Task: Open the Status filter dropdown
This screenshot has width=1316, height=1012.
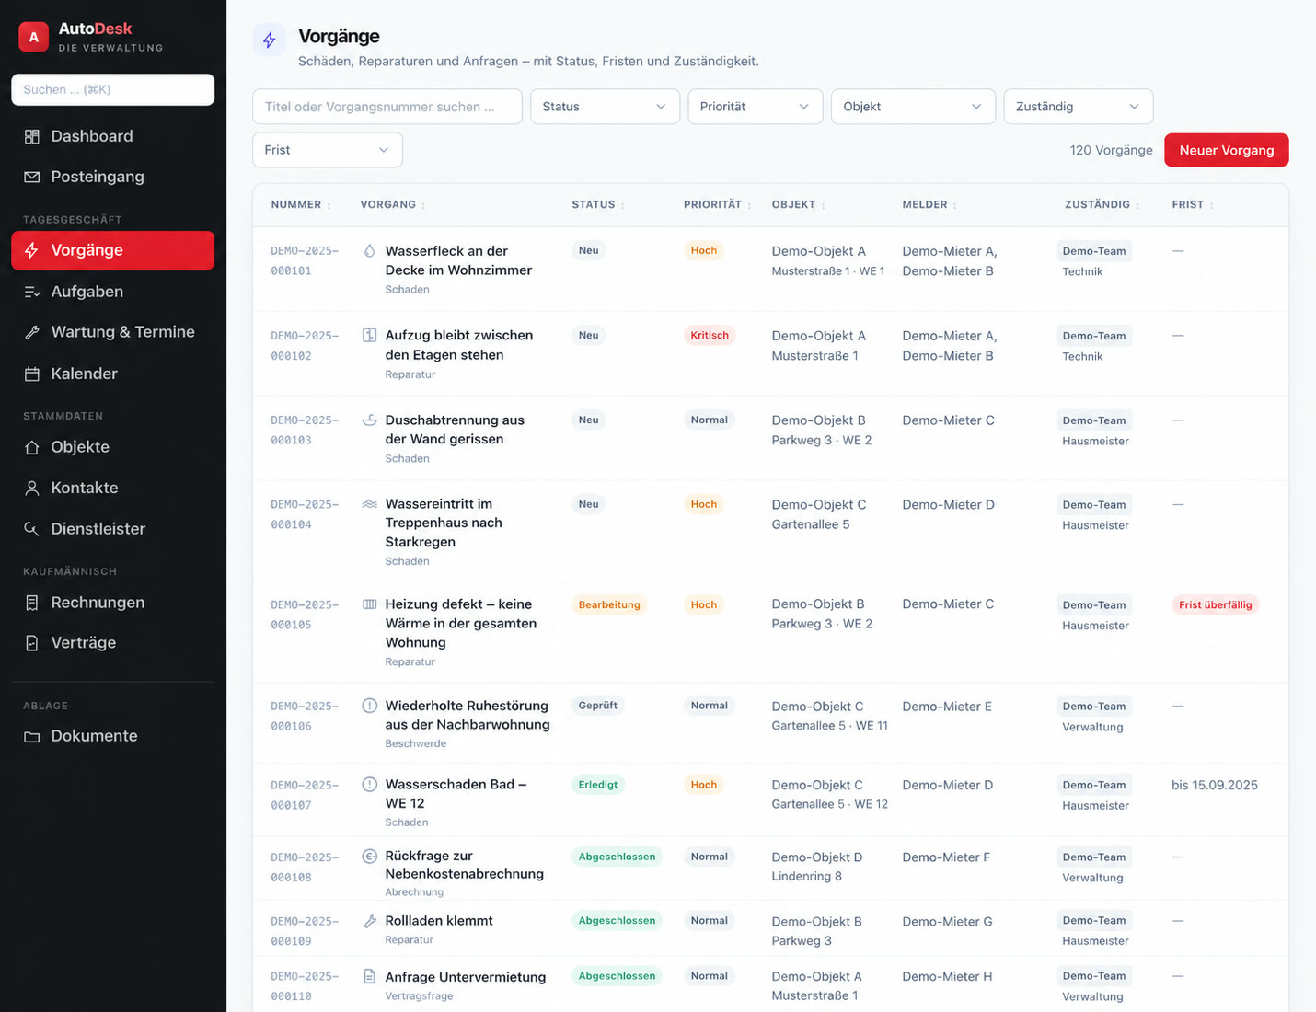Action: click(x=605, y=107)
